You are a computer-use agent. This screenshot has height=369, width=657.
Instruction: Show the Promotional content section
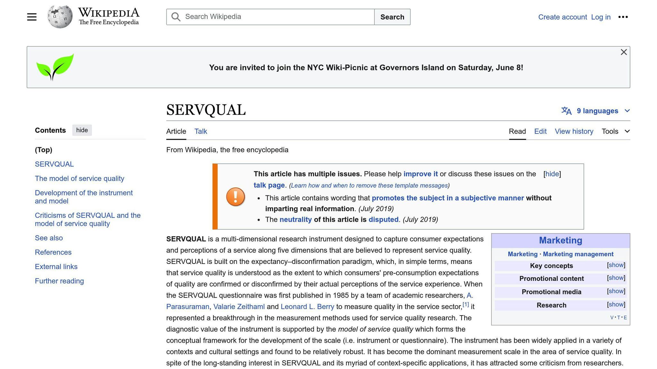point(616,278)
